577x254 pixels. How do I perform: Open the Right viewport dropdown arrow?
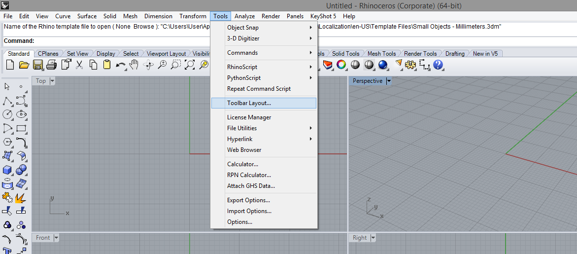point(373,238)
